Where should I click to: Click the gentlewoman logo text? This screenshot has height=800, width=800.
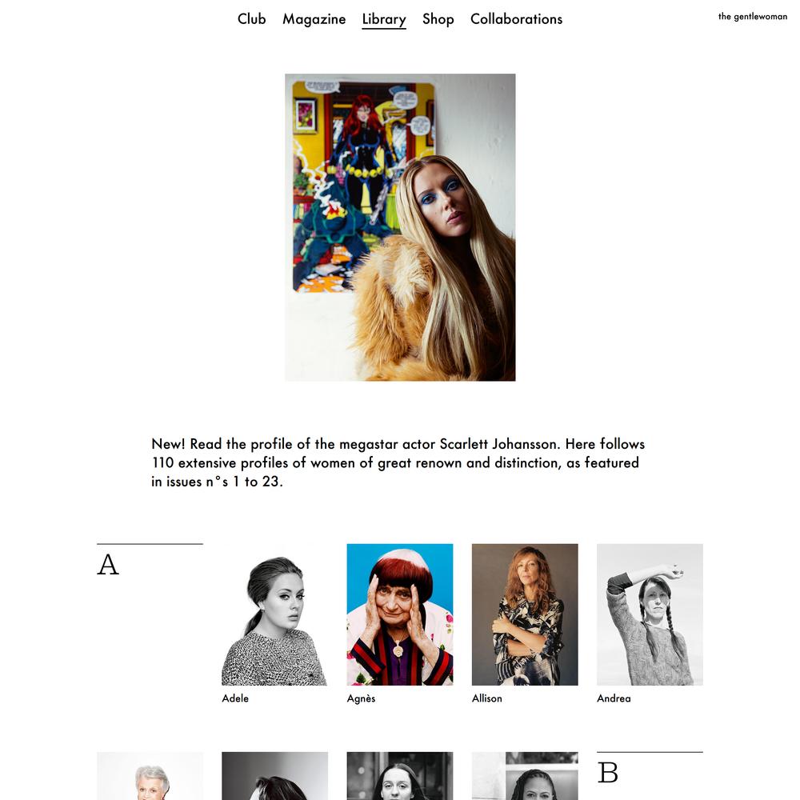tap(753, 16)
